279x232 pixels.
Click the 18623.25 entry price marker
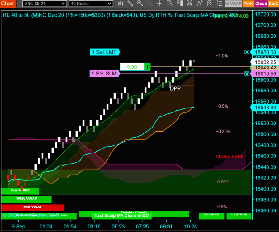(x=265, y=67)
